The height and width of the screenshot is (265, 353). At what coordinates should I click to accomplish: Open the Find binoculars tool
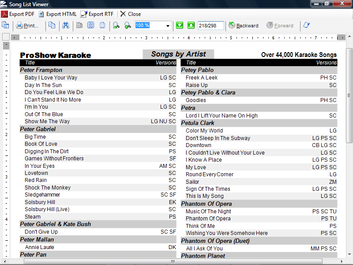[x=65, y=26]
